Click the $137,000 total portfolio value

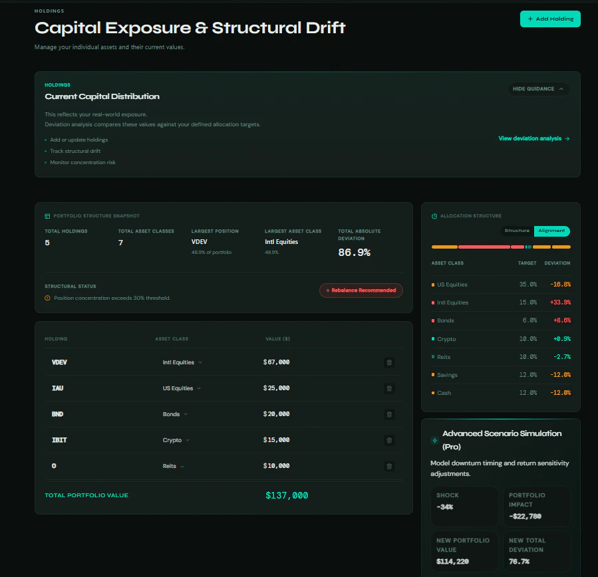tap(287, 495)
